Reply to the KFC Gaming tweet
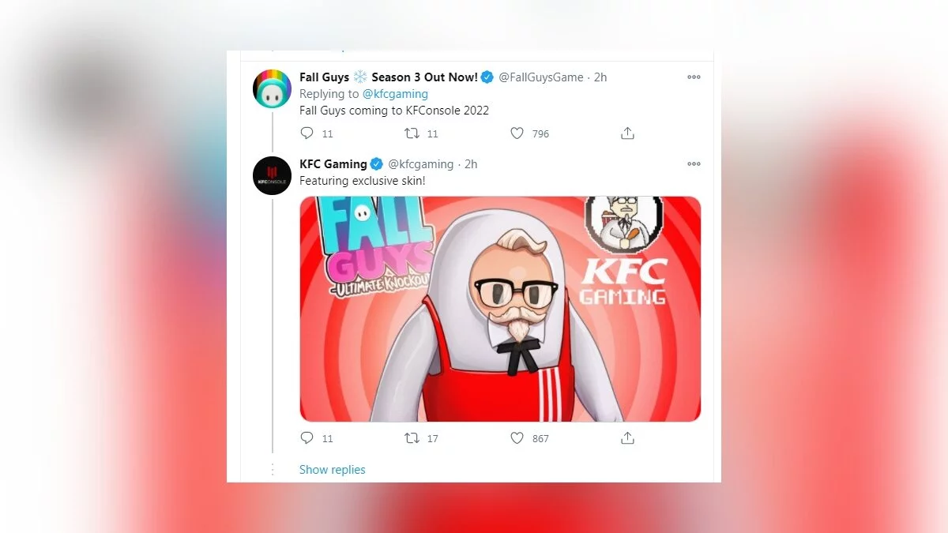 tap(308, 437)
